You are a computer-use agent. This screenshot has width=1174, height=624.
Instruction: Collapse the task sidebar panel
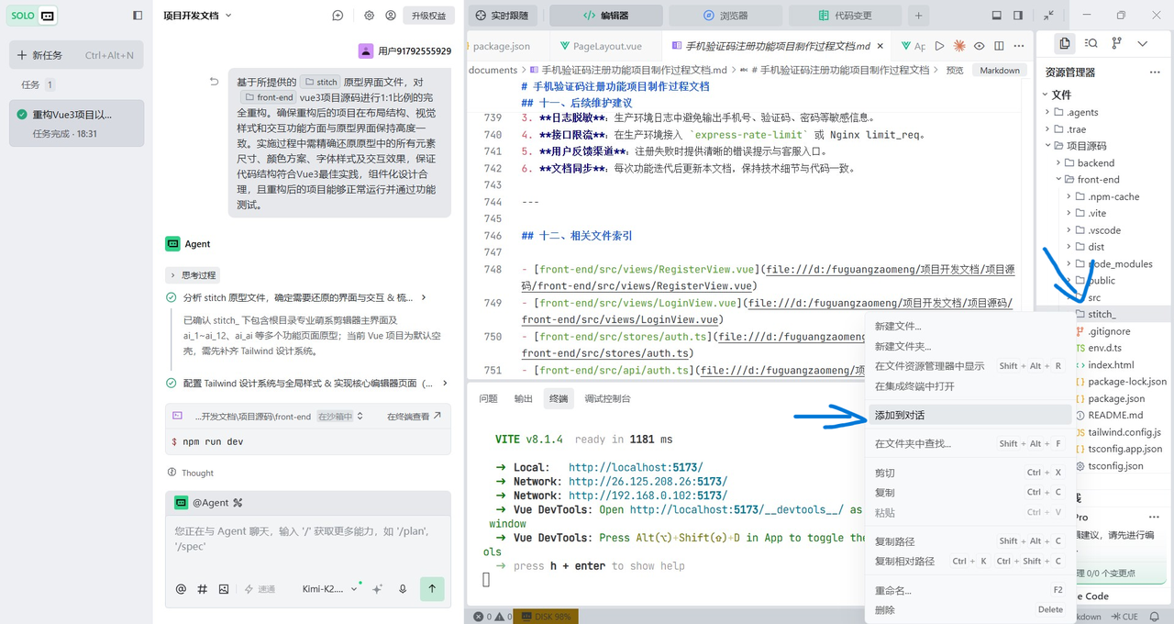click(138, 16)
